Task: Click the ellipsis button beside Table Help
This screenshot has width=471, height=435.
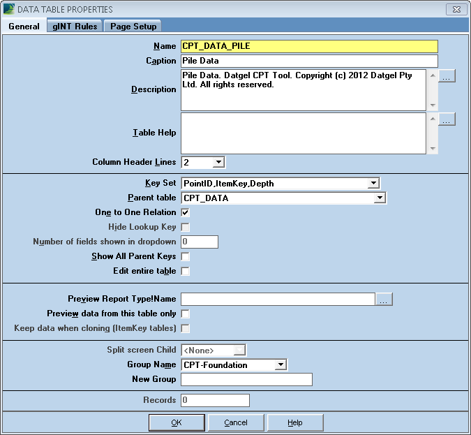Action: coord(447,119)
